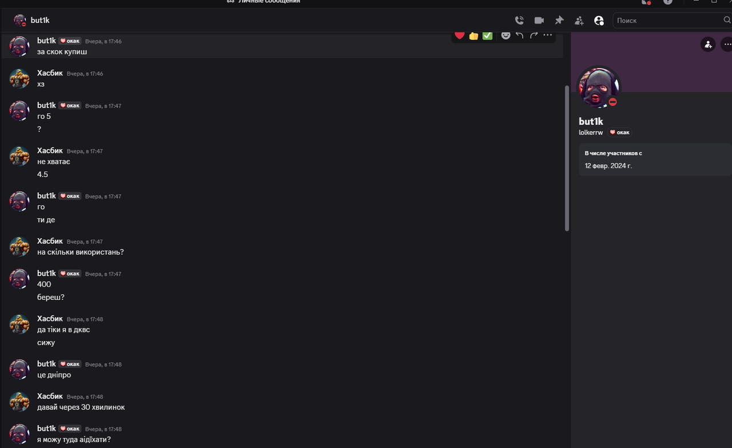Click but1k avatar beside 'ти де'

point(19,201)
